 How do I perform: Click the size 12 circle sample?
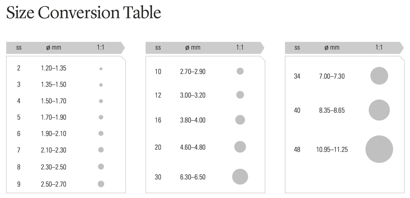tap(240, 95)
